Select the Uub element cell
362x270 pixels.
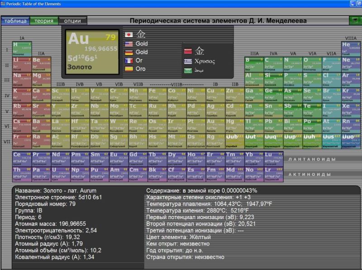pos(234,142)
